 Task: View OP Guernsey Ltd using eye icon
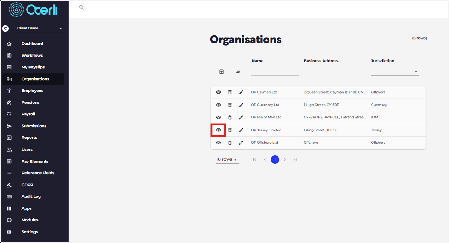coord(219,105)
